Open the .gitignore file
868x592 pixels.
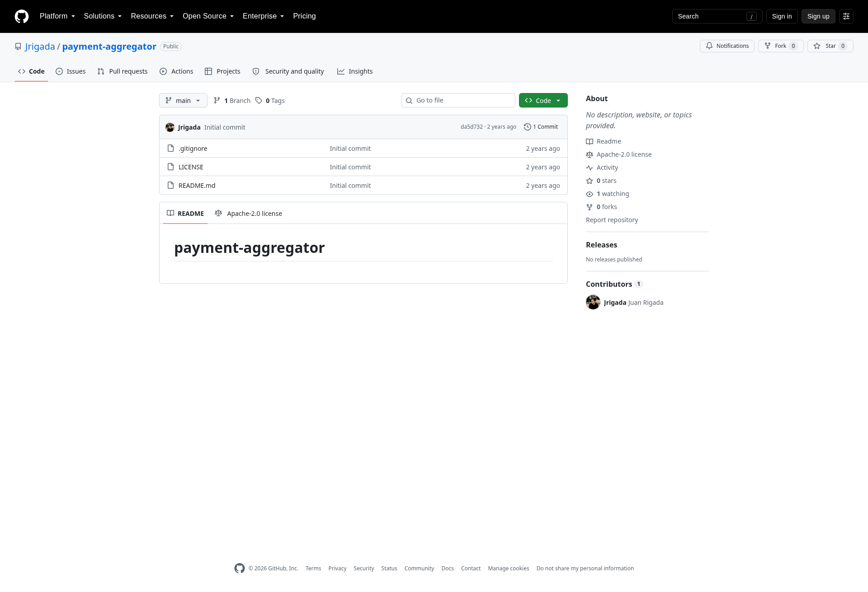point(193,149)
